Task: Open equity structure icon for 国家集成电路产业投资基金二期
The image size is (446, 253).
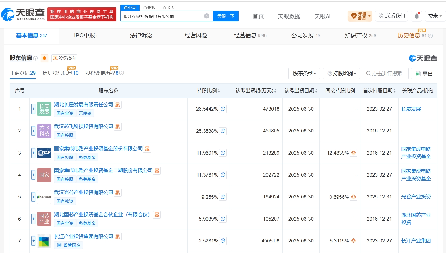Action: tap(157, 171)
